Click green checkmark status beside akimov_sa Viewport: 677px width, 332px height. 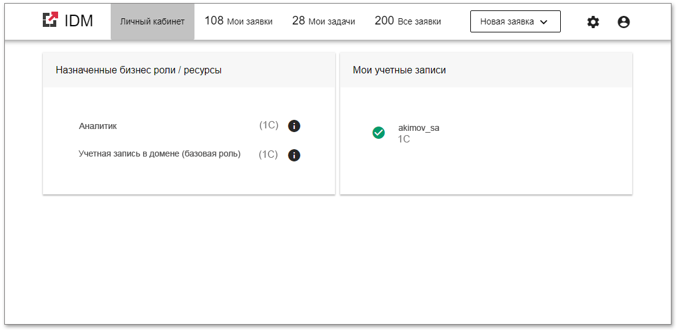pyautogui.click(x=379, y=133)
